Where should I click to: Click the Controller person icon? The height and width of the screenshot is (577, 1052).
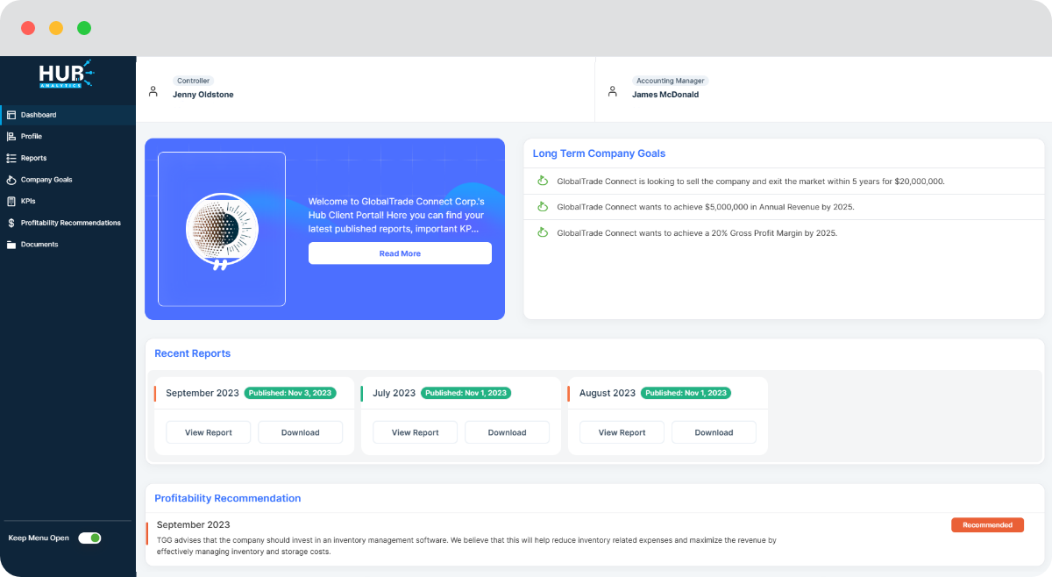(153, 90)
